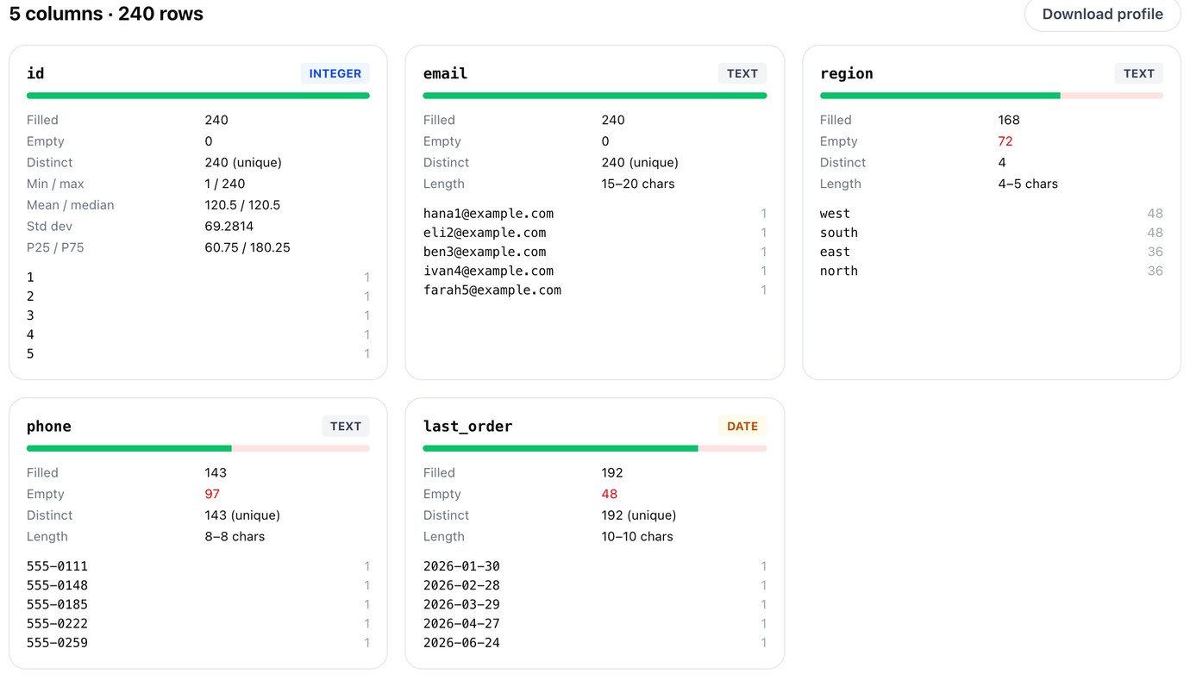Image resolution: width=1190 pixels, height=680 pixels.
Task: Click the region filled count 168
Action: coord(1009,120)
